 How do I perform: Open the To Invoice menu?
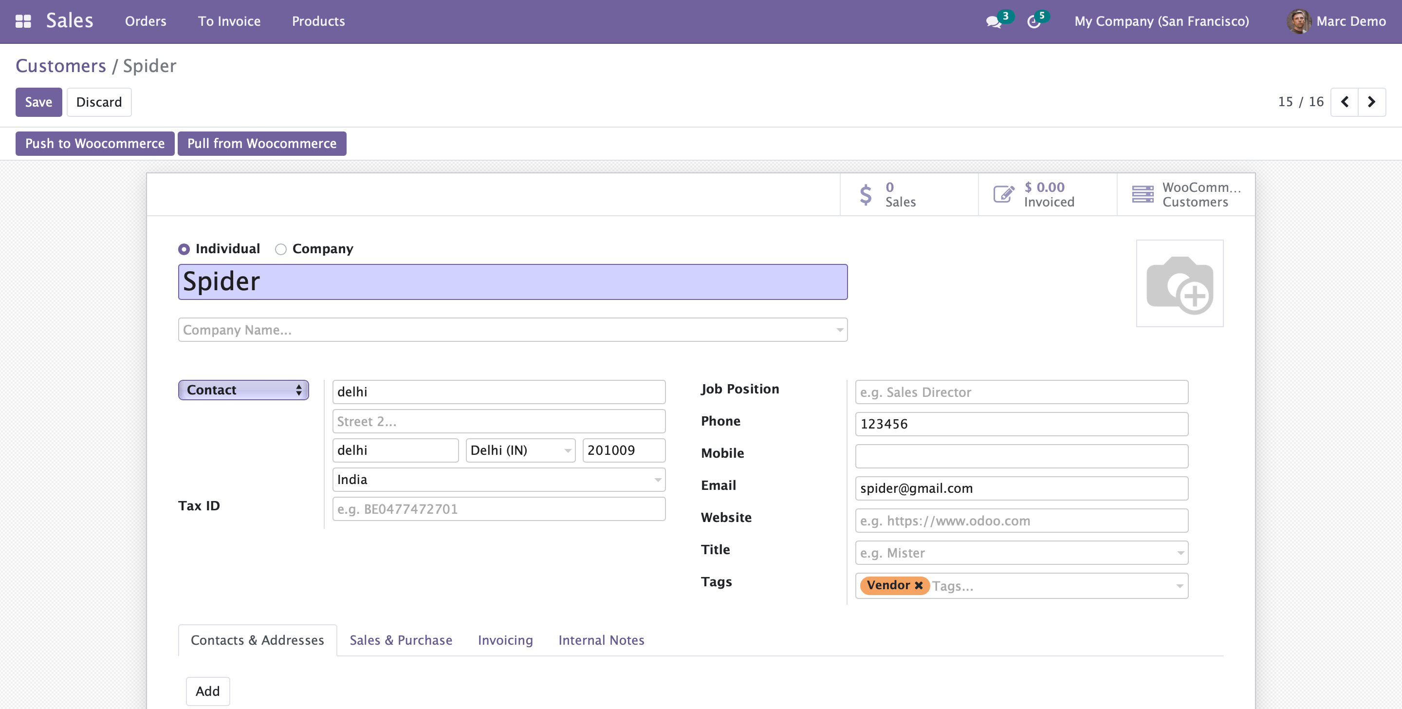[x=229, y=21]
